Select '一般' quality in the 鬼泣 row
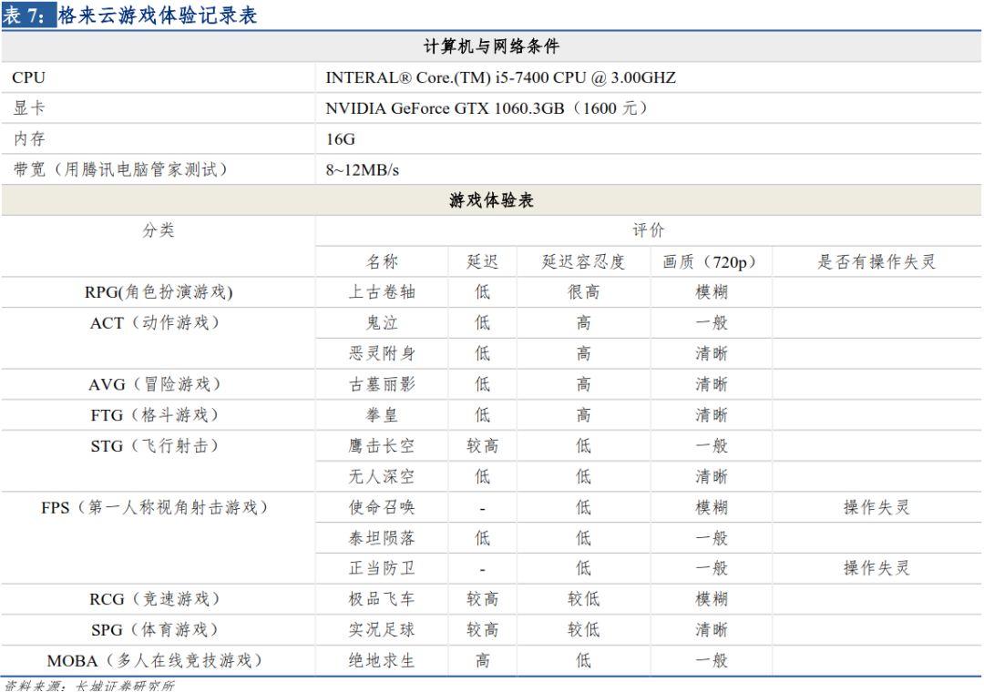This screenshot has height=692, width=984. click(711, 322)
